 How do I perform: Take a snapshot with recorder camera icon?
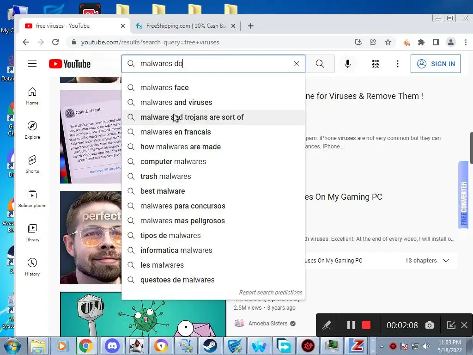click(x=430, y=325)
